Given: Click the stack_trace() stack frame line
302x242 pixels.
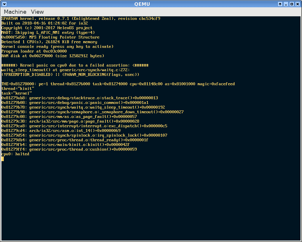Looking at the screenshot, I should (79, 98).
